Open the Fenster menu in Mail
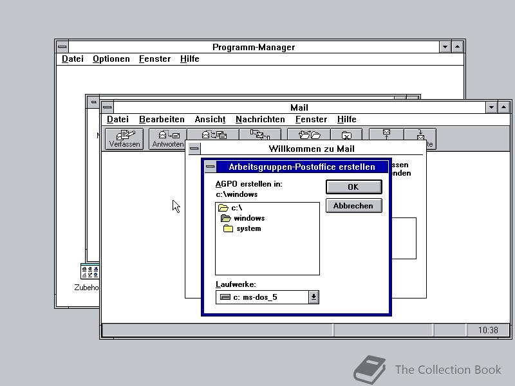The image size is (515, 386). [x=311, y=119]
